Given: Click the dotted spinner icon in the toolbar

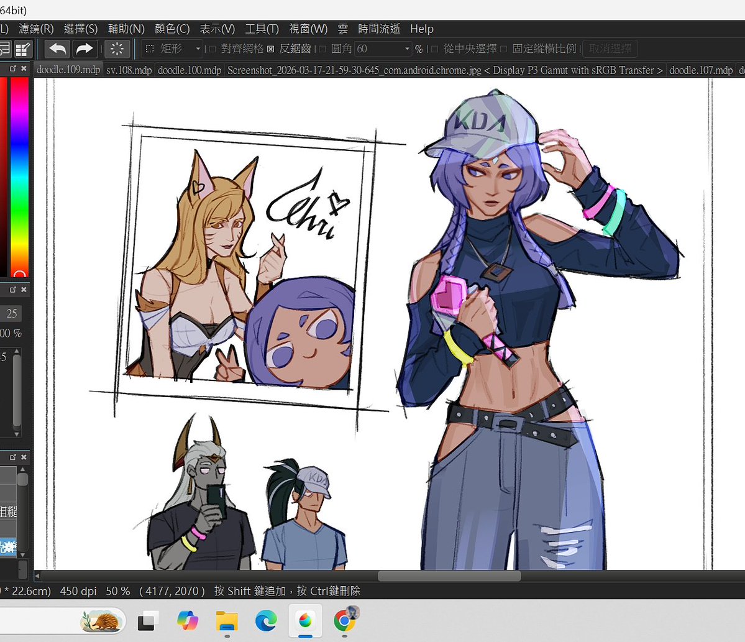Looking at the screenshot, I should [x=117, y=48].
